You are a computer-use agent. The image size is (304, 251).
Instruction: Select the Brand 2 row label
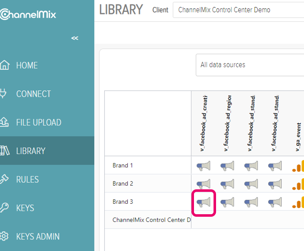pos(123,184)
